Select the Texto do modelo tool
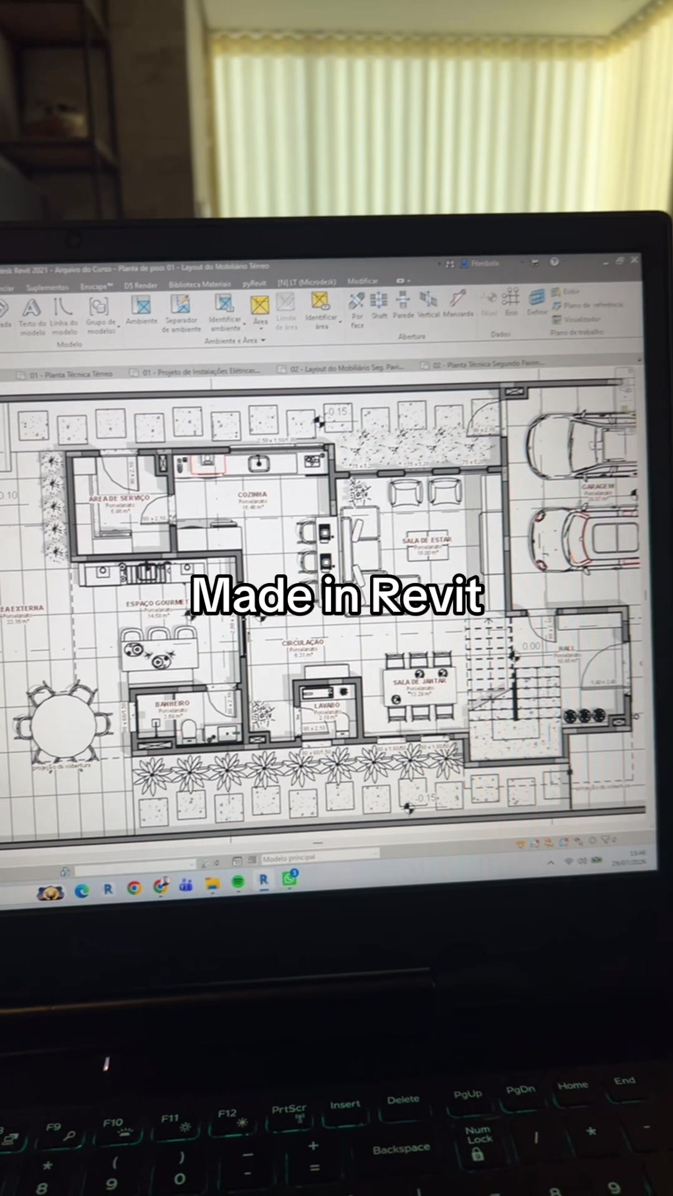The image size is (673, 1196). (32, 316)
